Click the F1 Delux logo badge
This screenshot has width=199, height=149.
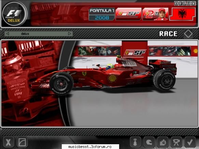click(14, 14)
